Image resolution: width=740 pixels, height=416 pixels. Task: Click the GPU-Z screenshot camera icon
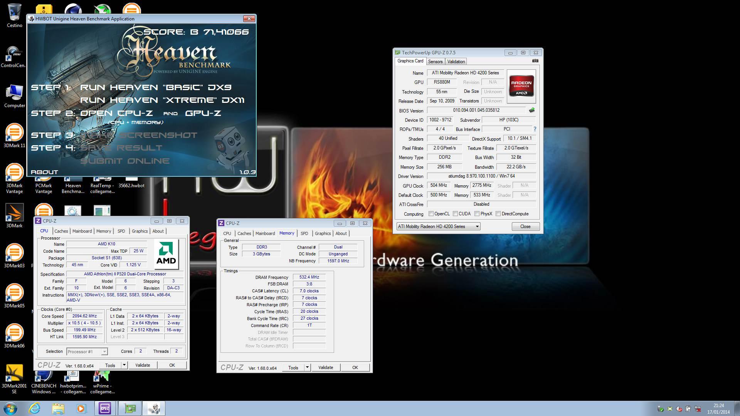click(535, 61)
